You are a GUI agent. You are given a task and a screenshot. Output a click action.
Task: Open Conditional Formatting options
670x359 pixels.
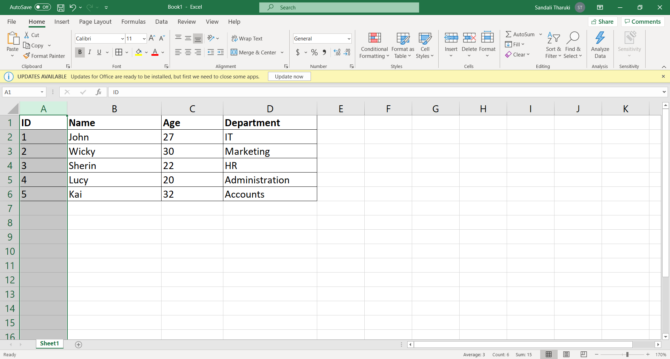click(374, 45)
